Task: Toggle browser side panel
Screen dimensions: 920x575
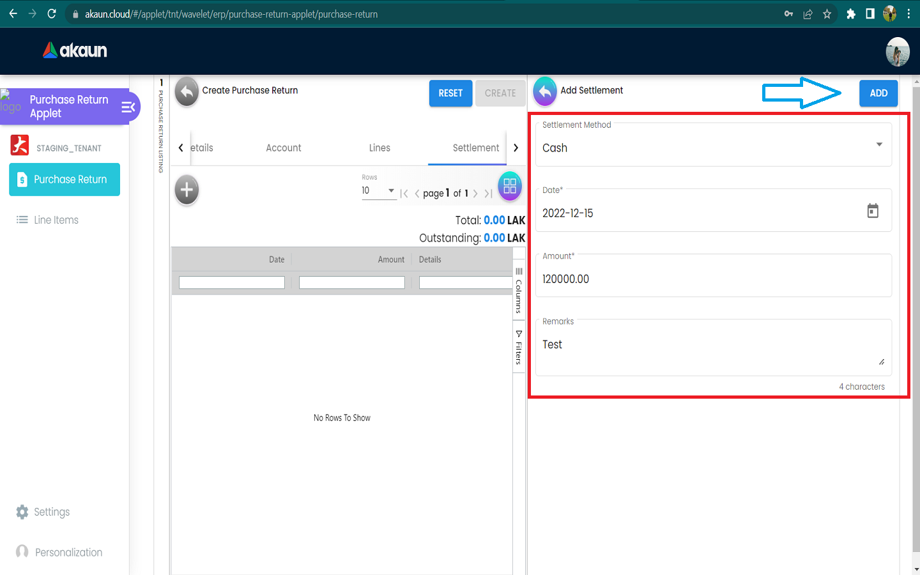Action: click(x=870, y=13)
